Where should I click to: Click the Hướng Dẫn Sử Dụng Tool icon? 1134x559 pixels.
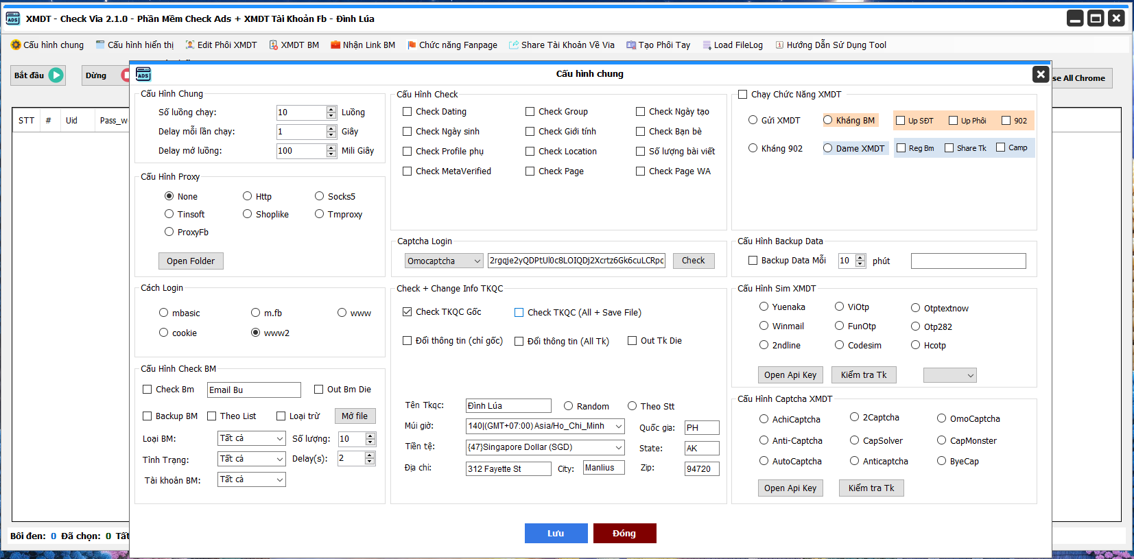pyautogui.click(x=779, y=45)
